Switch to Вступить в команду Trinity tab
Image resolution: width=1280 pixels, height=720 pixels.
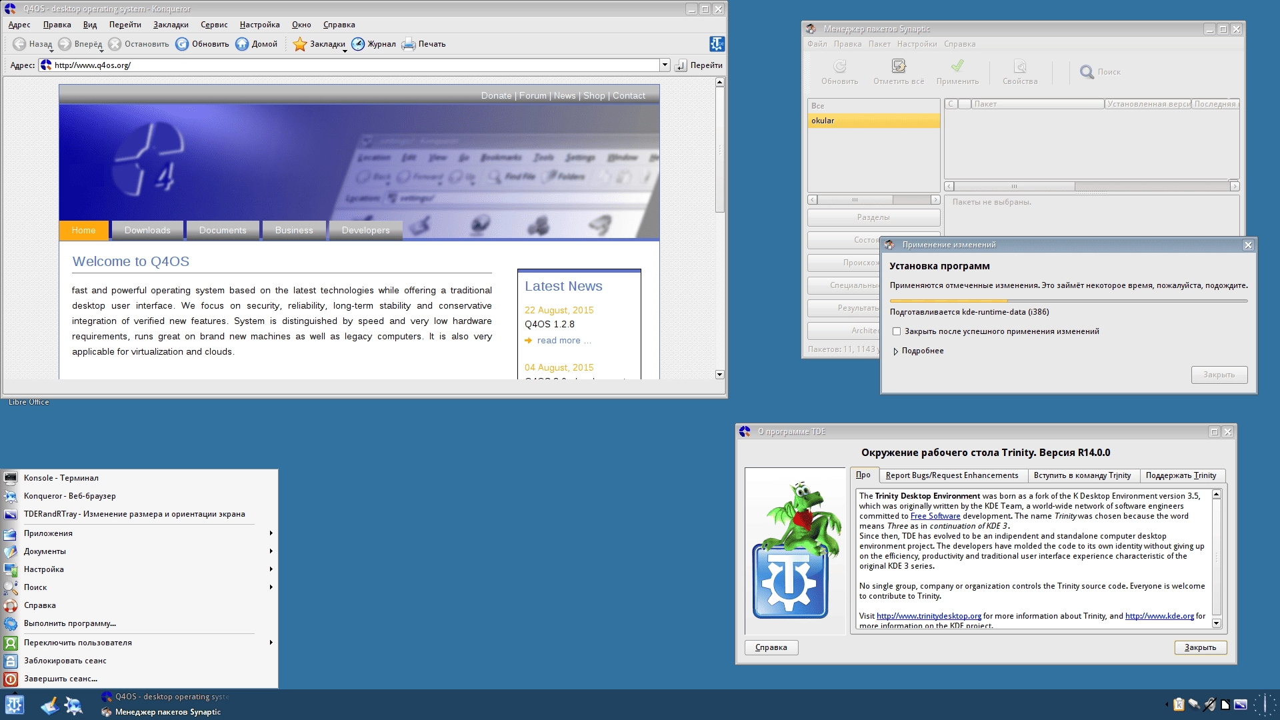coord(1082,475)
